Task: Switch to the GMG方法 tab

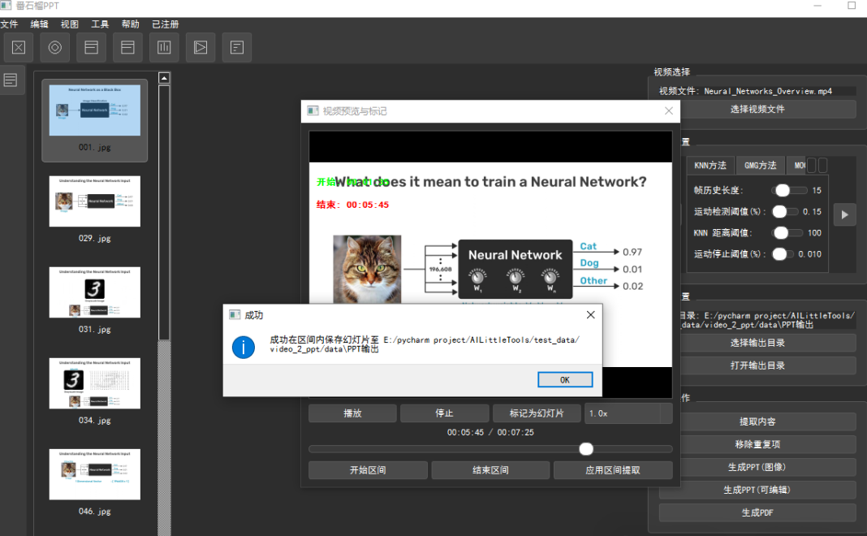Action: (760, 165)
